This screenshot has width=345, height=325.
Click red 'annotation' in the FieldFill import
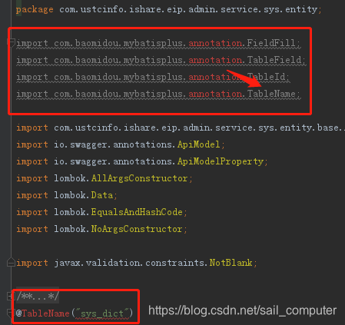[x=215, y=43]
